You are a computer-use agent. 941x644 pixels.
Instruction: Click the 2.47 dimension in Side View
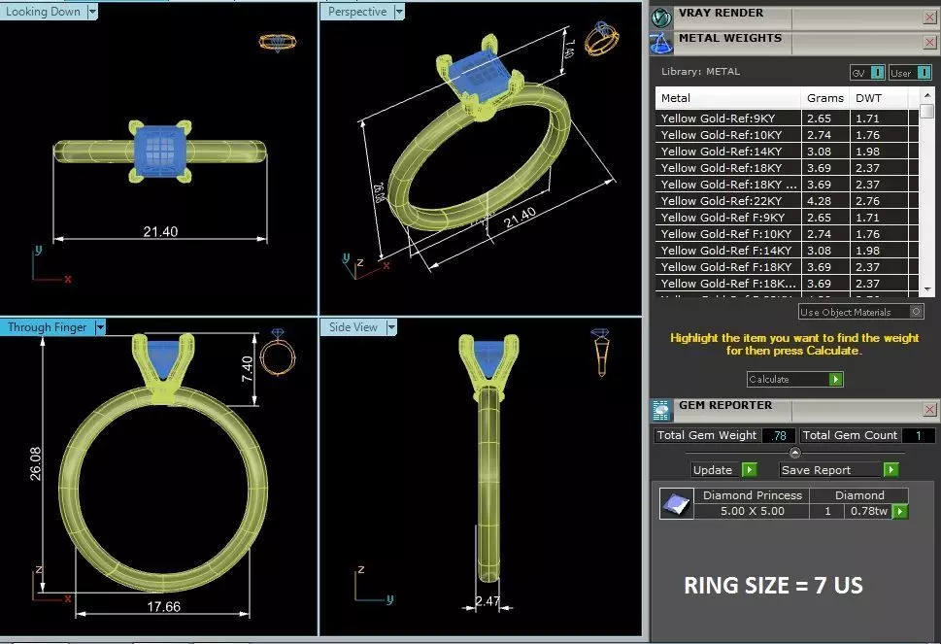[487, 601]
